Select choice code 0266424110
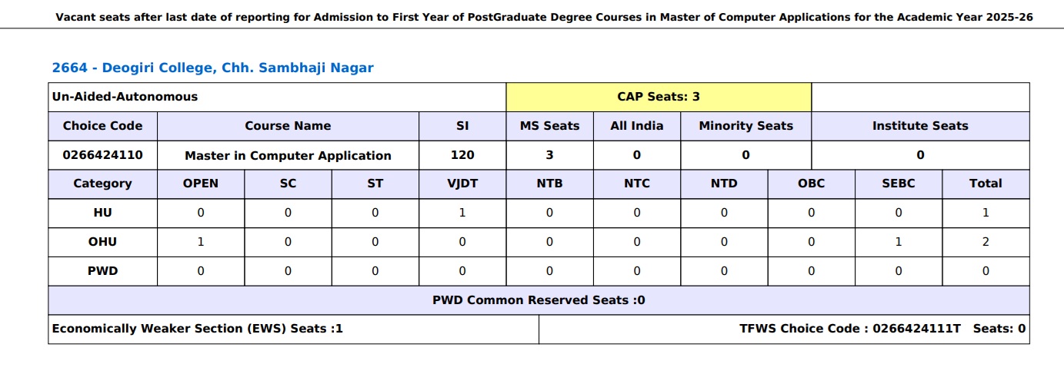This screenshot has width=1064, height=374. click(102, 155)
